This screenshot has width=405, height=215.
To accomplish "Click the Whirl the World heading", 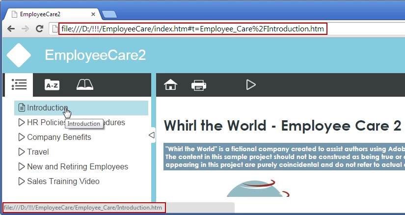I will (282, 126).
